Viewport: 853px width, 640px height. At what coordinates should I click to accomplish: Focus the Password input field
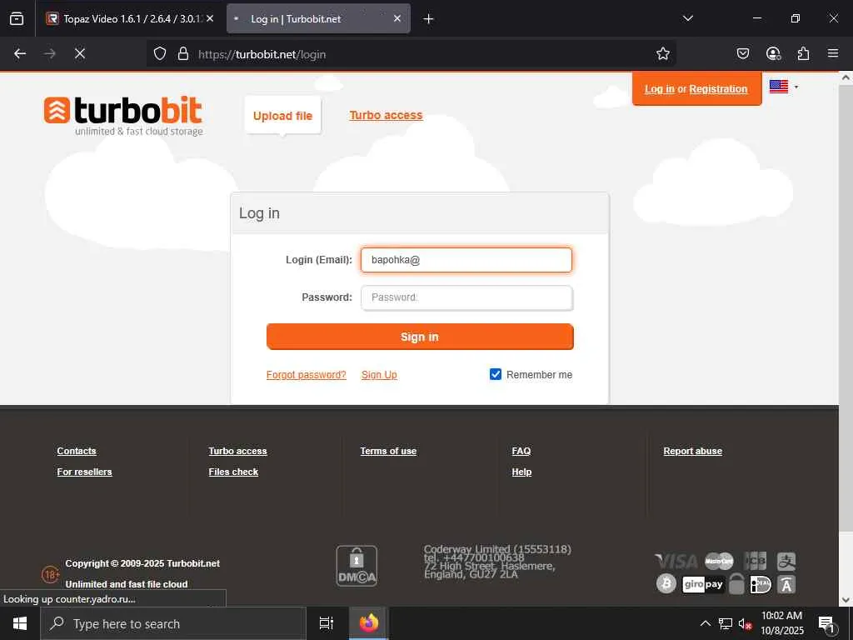466,297
